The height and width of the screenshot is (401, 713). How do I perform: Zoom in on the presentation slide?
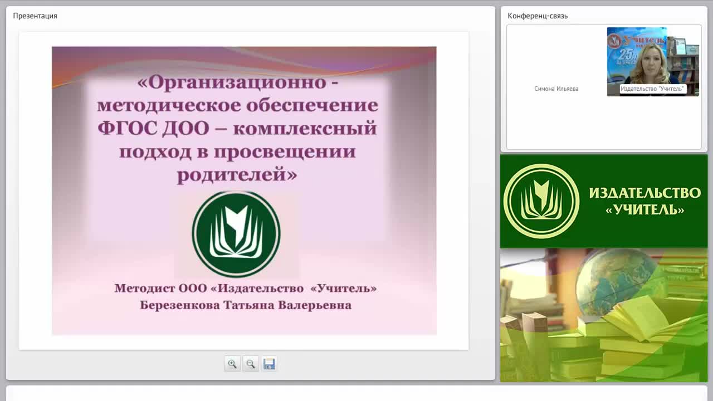(x=232, y=364)
